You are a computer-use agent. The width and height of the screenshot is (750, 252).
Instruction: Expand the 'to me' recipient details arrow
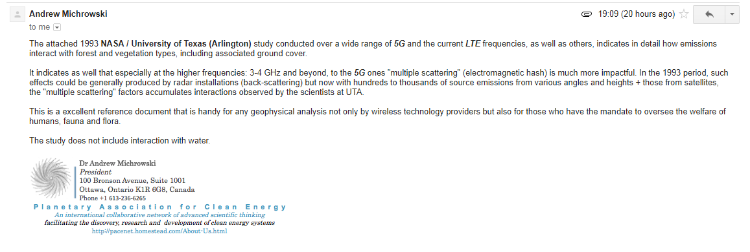tap(57, 27)
